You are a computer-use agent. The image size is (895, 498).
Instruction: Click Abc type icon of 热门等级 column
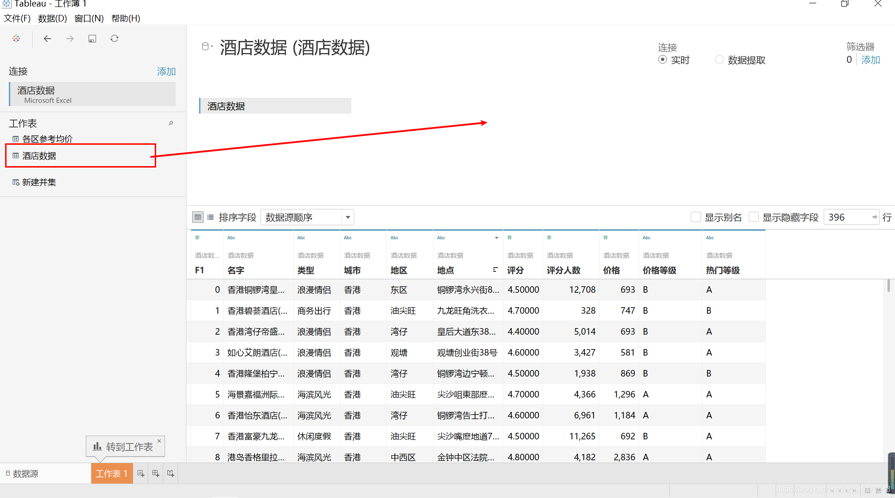coord(710,237)
